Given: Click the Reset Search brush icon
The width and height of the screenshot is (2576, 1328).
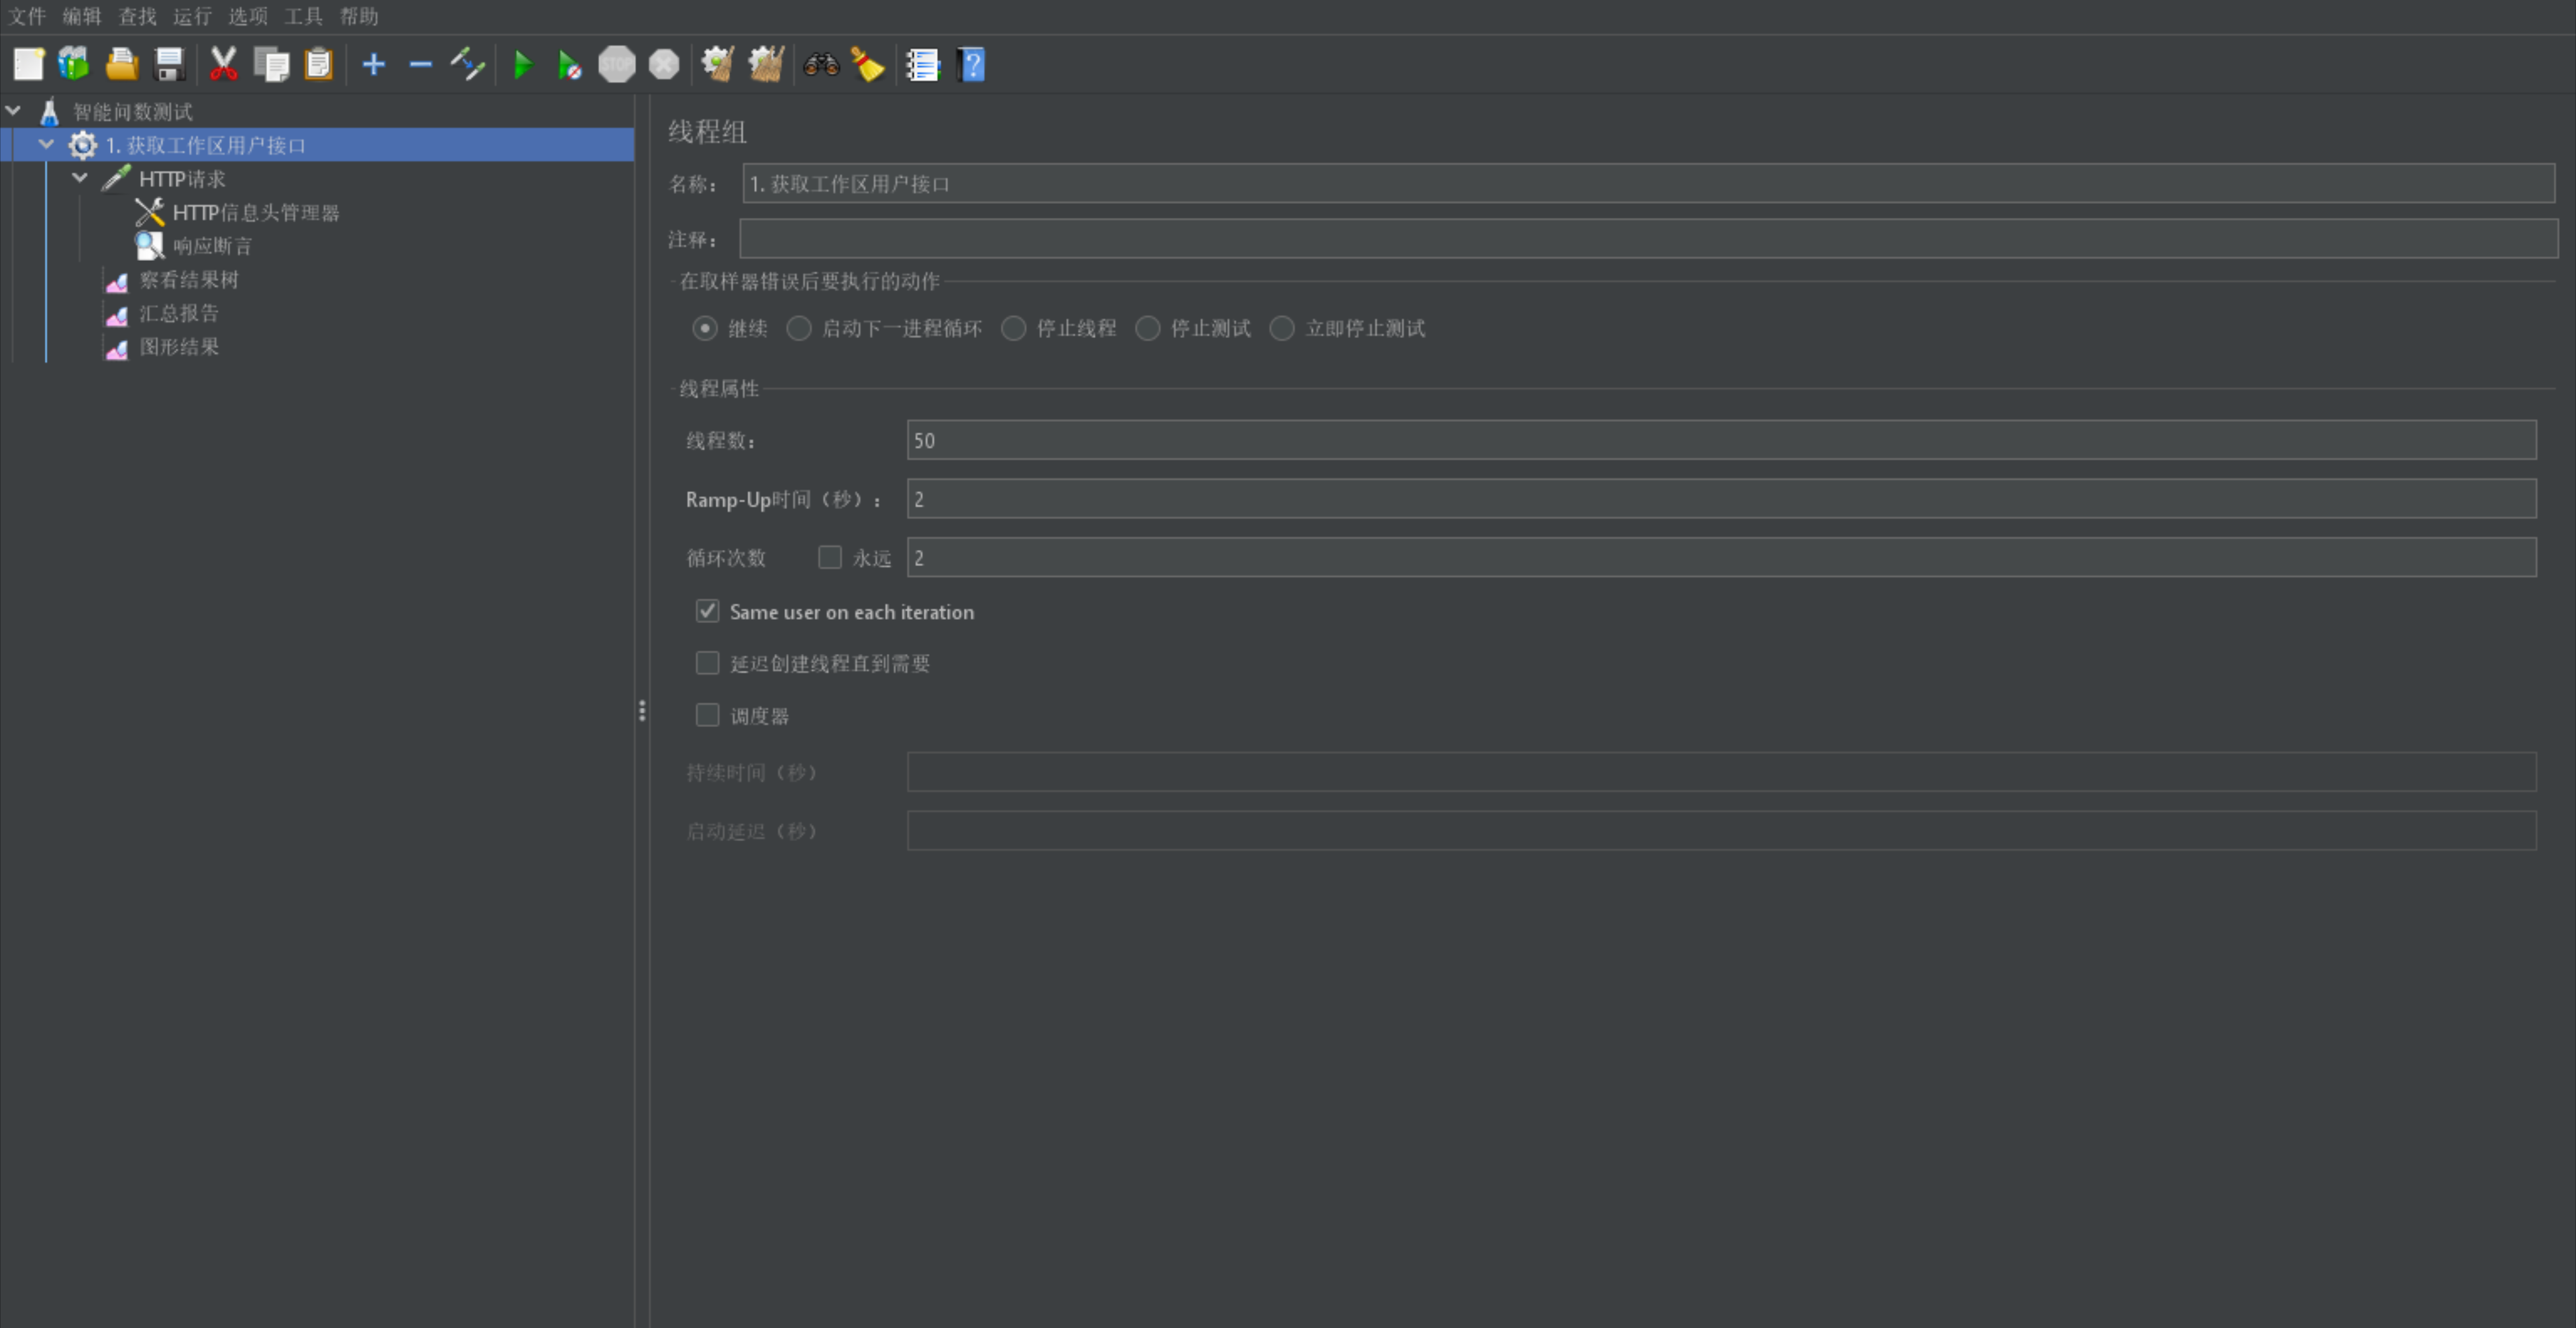Looking at the screenshot, I should pos(868,65).
